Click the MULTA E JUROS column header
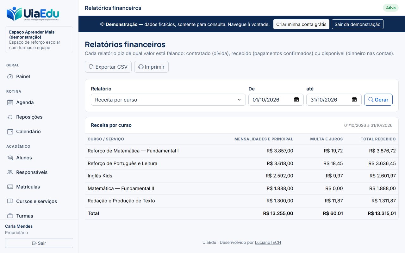405x253 pixels. pyautogui.click(x=326, y=139)
